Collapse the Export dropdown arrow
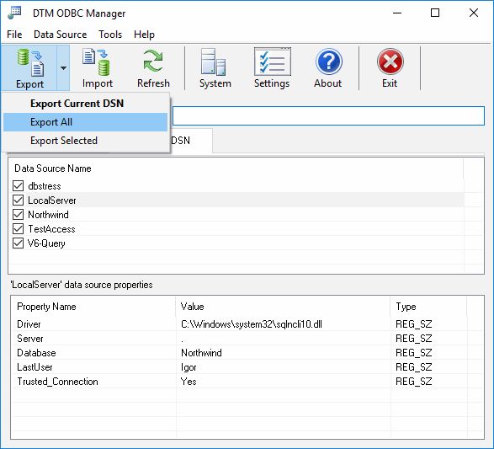 (63, 68)
